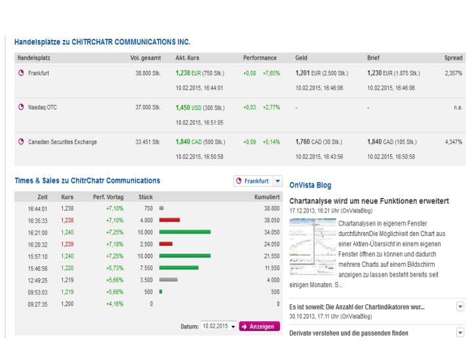Screen dimensions: 472x354
Task: Open the Frankfurt exchange dropdown arrow
Action: (x=277, y=180)
